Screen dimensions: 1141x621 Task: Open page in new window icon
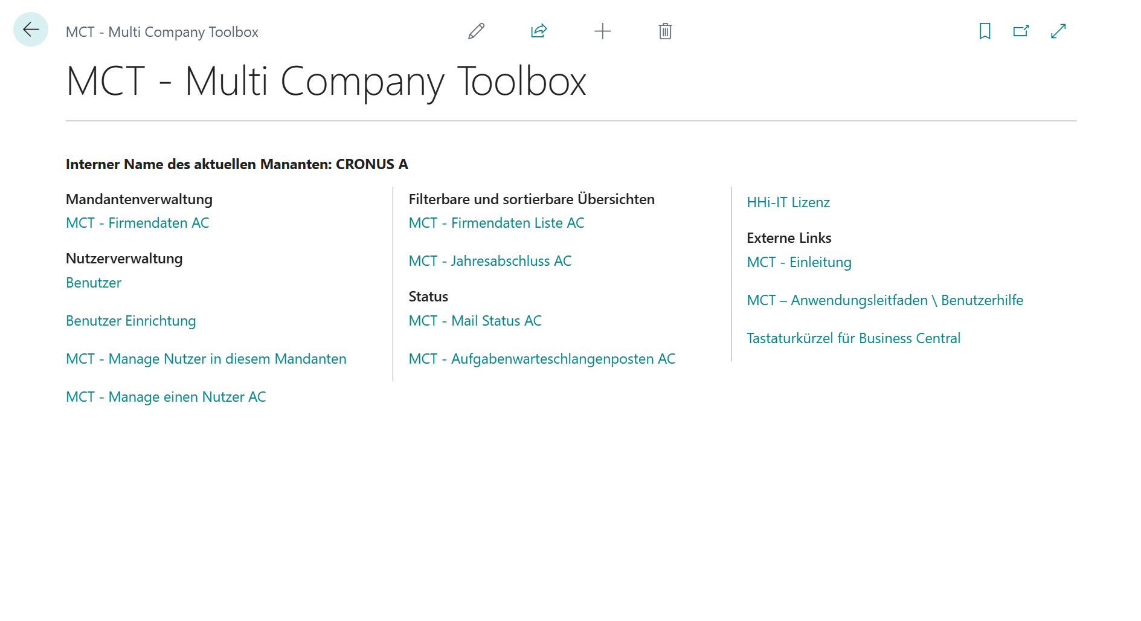[x=1021, y=31]
